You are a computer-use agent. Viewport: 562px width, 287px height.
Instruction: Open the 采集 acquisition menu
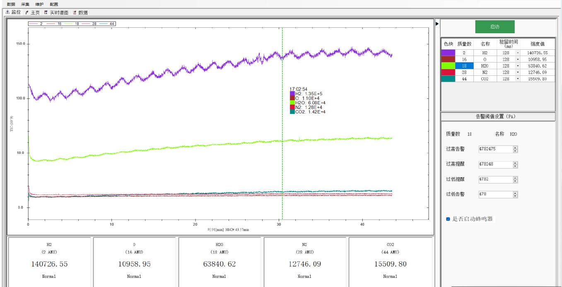coord(25,4)
